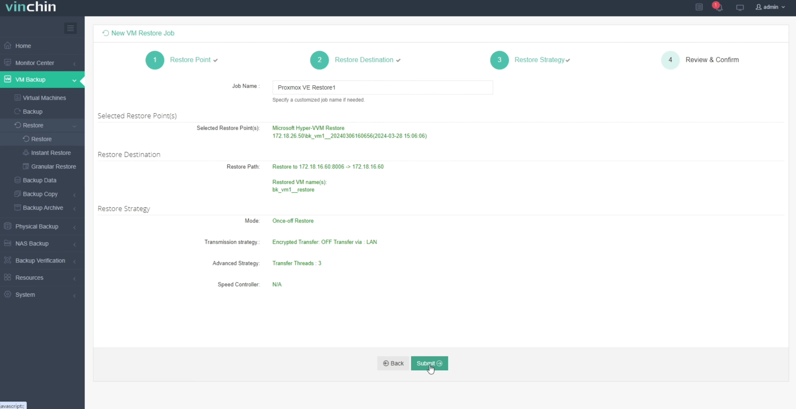Viewport: 796px width, 409px height.
Task: Click the Instant Restore icon
Action: pos(26,153)
